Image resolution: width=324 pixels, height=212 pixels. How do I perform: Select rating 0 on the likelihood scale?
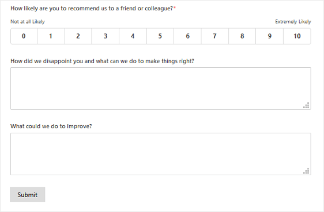click(24, 36)
